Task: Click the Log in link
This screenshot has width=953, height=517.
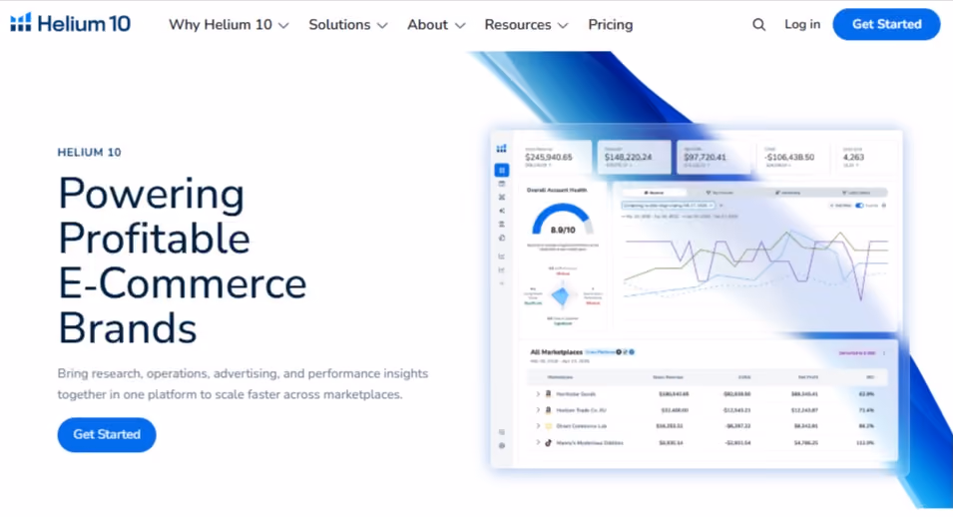Action: click(x=802, y=24)
